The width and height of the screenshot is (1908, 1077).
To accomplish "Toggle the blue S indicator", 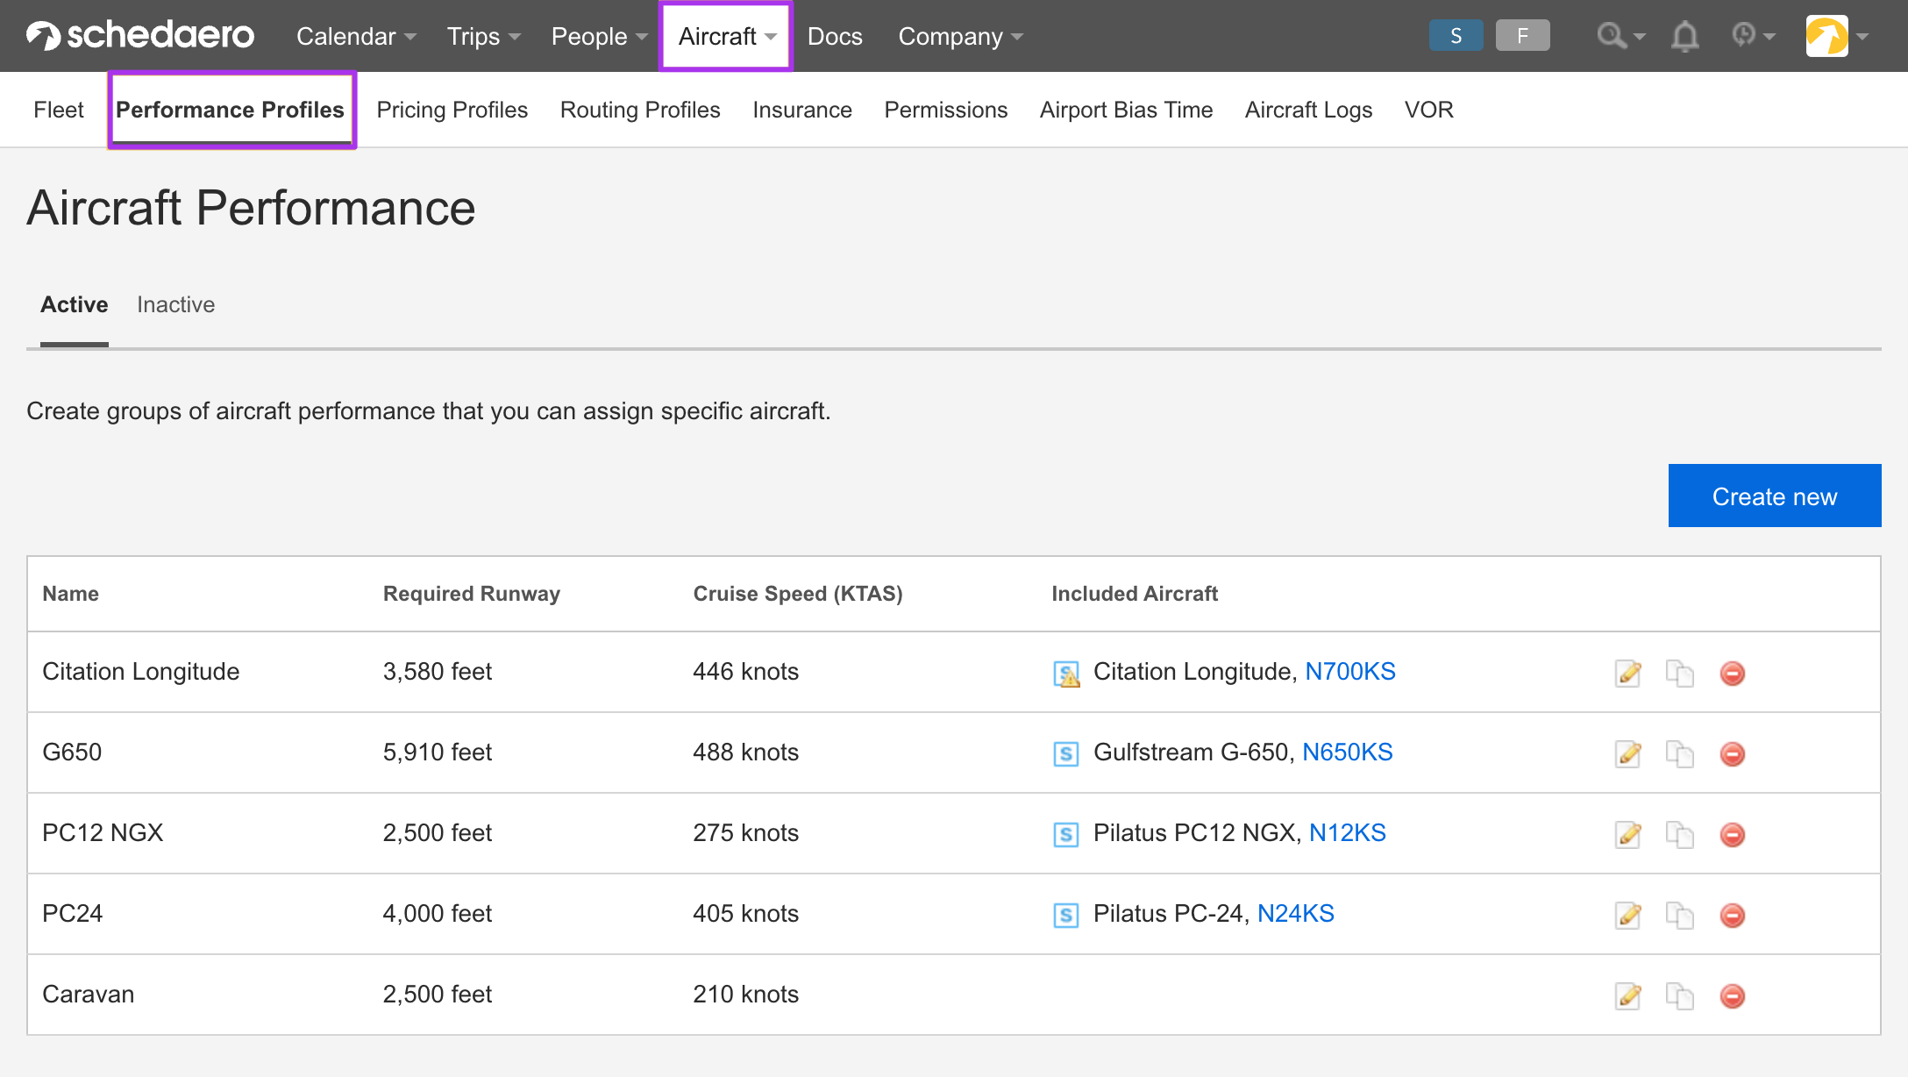I will coord(1456,36).
